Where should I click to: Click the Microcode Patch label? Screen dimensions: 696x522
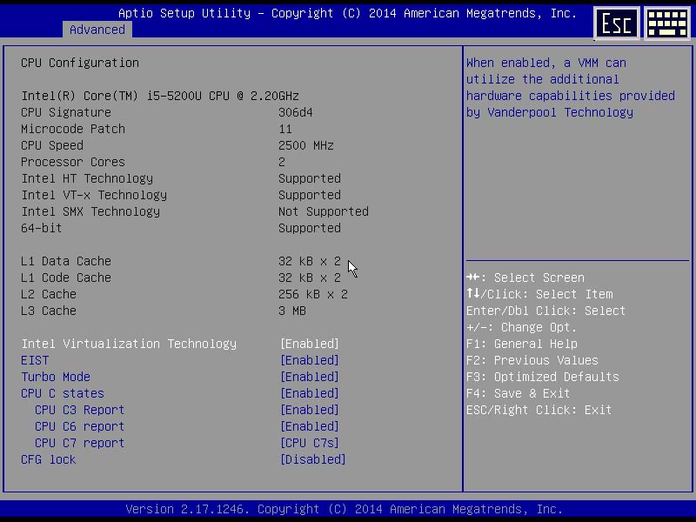tap(73, 129)
